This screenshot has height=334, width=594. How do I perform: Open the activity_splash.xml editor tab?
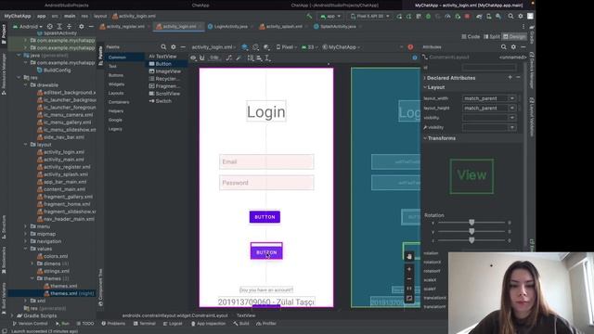pos(284,27)
